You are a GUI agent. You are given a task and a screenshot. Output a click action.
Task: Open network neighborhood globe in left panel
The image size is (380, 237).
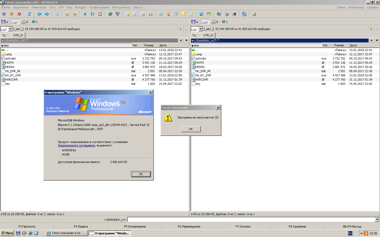pyautogui.click(x=34, y=22)
